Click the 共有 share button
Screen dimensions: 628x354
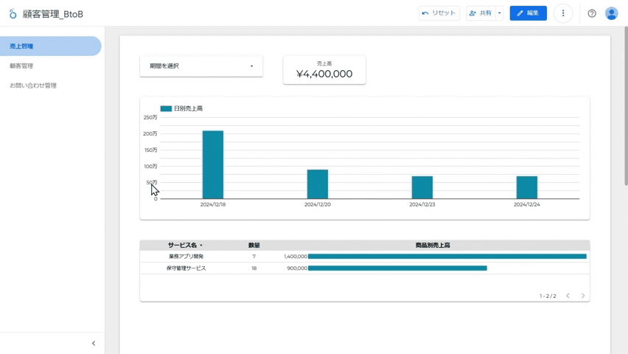point(481,13)
